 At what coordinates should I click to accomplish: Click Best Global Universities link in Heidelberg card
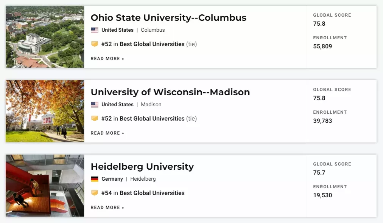click(x=152, y=193)
